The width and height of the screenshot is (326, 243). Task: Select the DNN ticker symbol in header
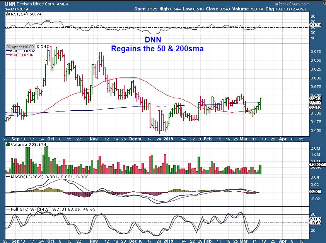click(10, 4)
